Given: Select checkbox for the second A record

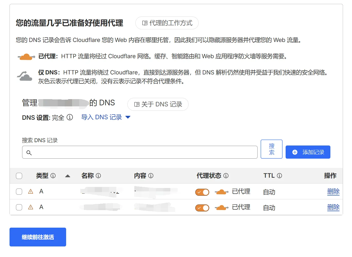Looking at the screenshot, I should 19,207.
